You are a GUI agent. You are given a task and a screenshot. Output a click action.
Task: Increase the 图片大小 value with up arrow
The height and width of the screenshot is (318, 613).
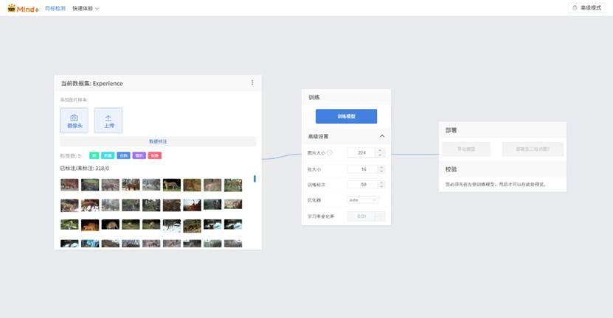(x=380, y=151)
